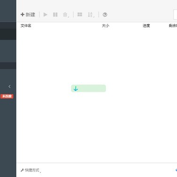Pause downloads using the pause icon
The image size is (177, 177).
point(55,15)
